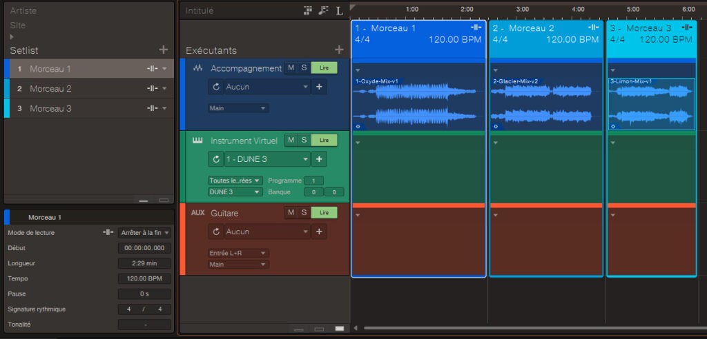The width and height of the screenshot is (707, 339).
Task: Toggle the Lire button on Guitare
Action: (324, 213)
